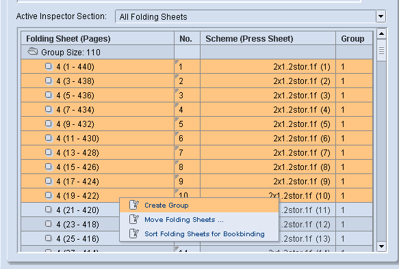Image resolution: width=399 pixels, height=269 pixels.
Task: Click the sheet icon for row 4 (17 - 424)
Action: tap(48, 181)
